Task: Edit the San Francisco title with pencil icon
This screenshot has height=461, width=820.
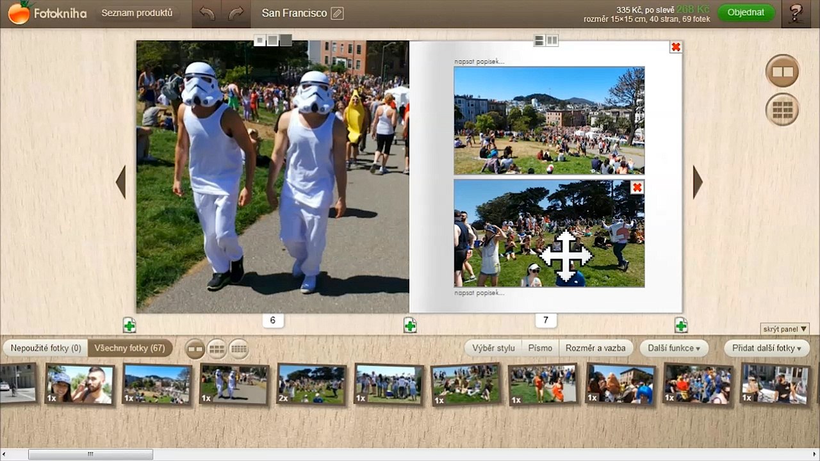Action: point(337,13)
